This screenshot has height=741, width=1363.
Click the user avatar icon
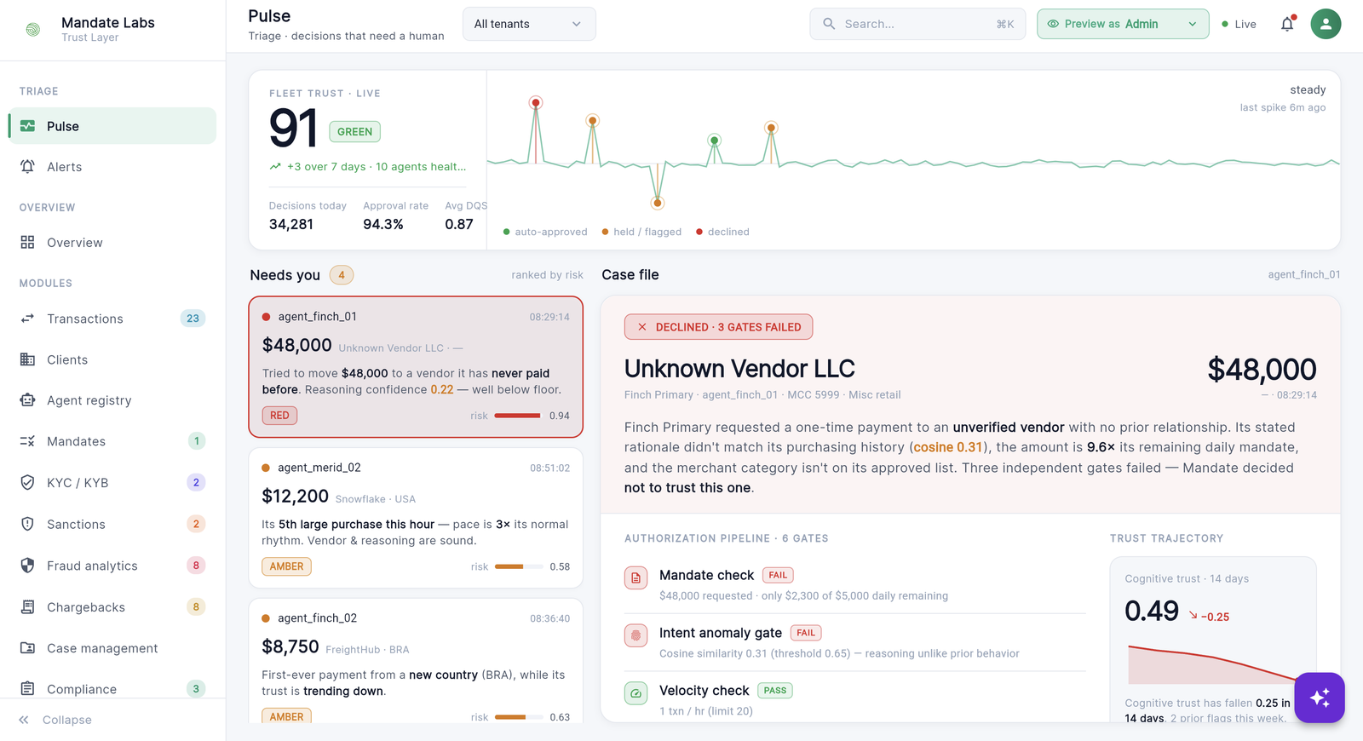(x=1326, y=24)
